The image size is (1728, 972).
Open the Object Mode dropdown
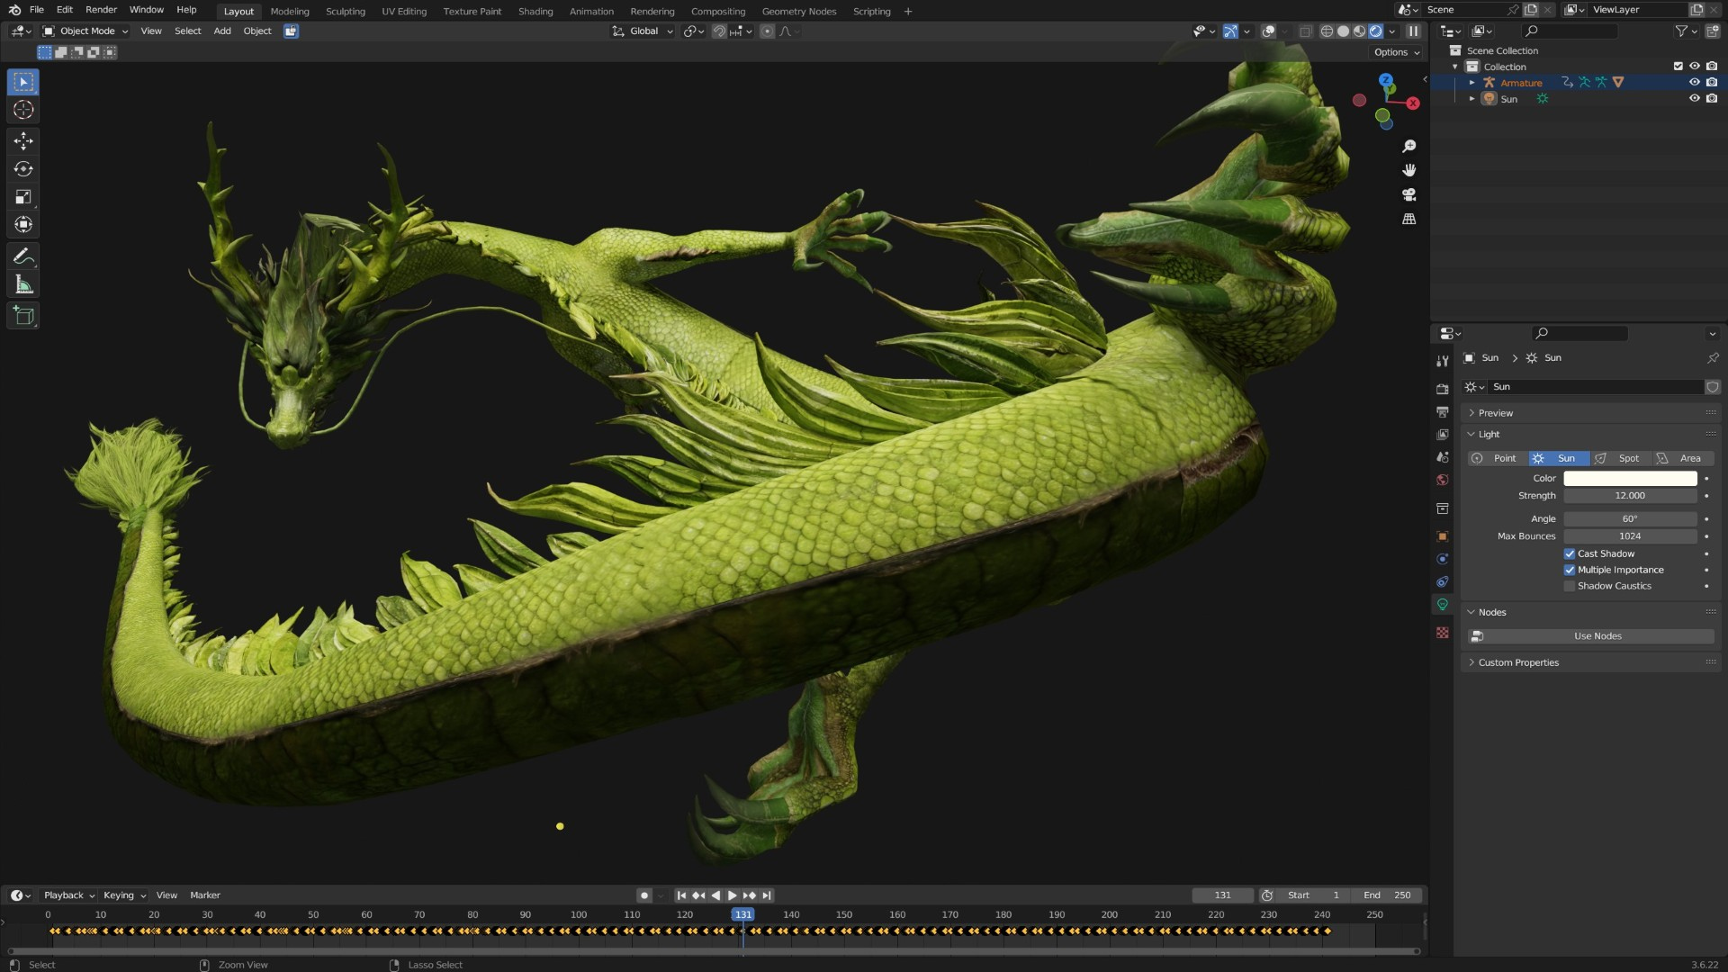click(x=85, y=31)
